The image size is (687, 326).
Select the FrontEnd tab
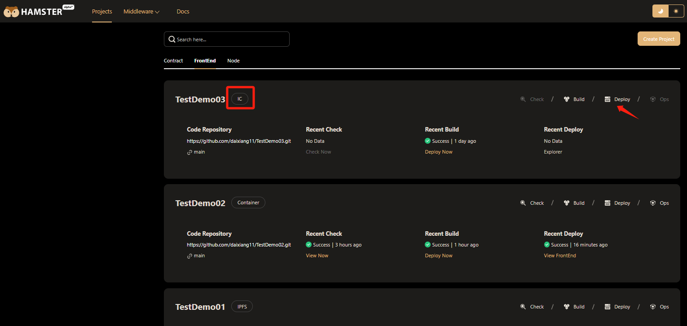pos(205,61)
